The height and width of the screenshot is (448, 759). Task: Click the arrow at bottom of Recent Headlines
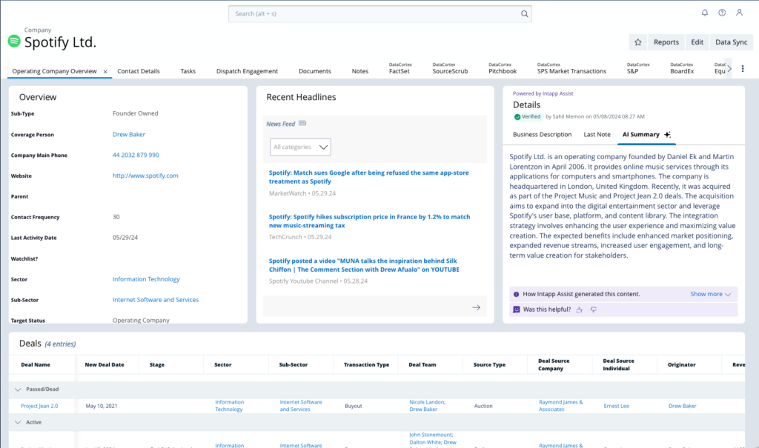(x=476, y=307)
